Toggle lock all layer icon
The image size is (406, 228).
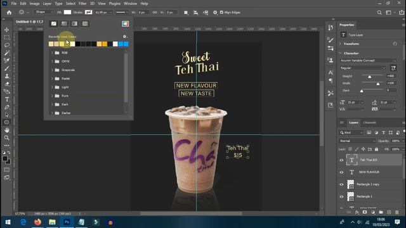376,149
